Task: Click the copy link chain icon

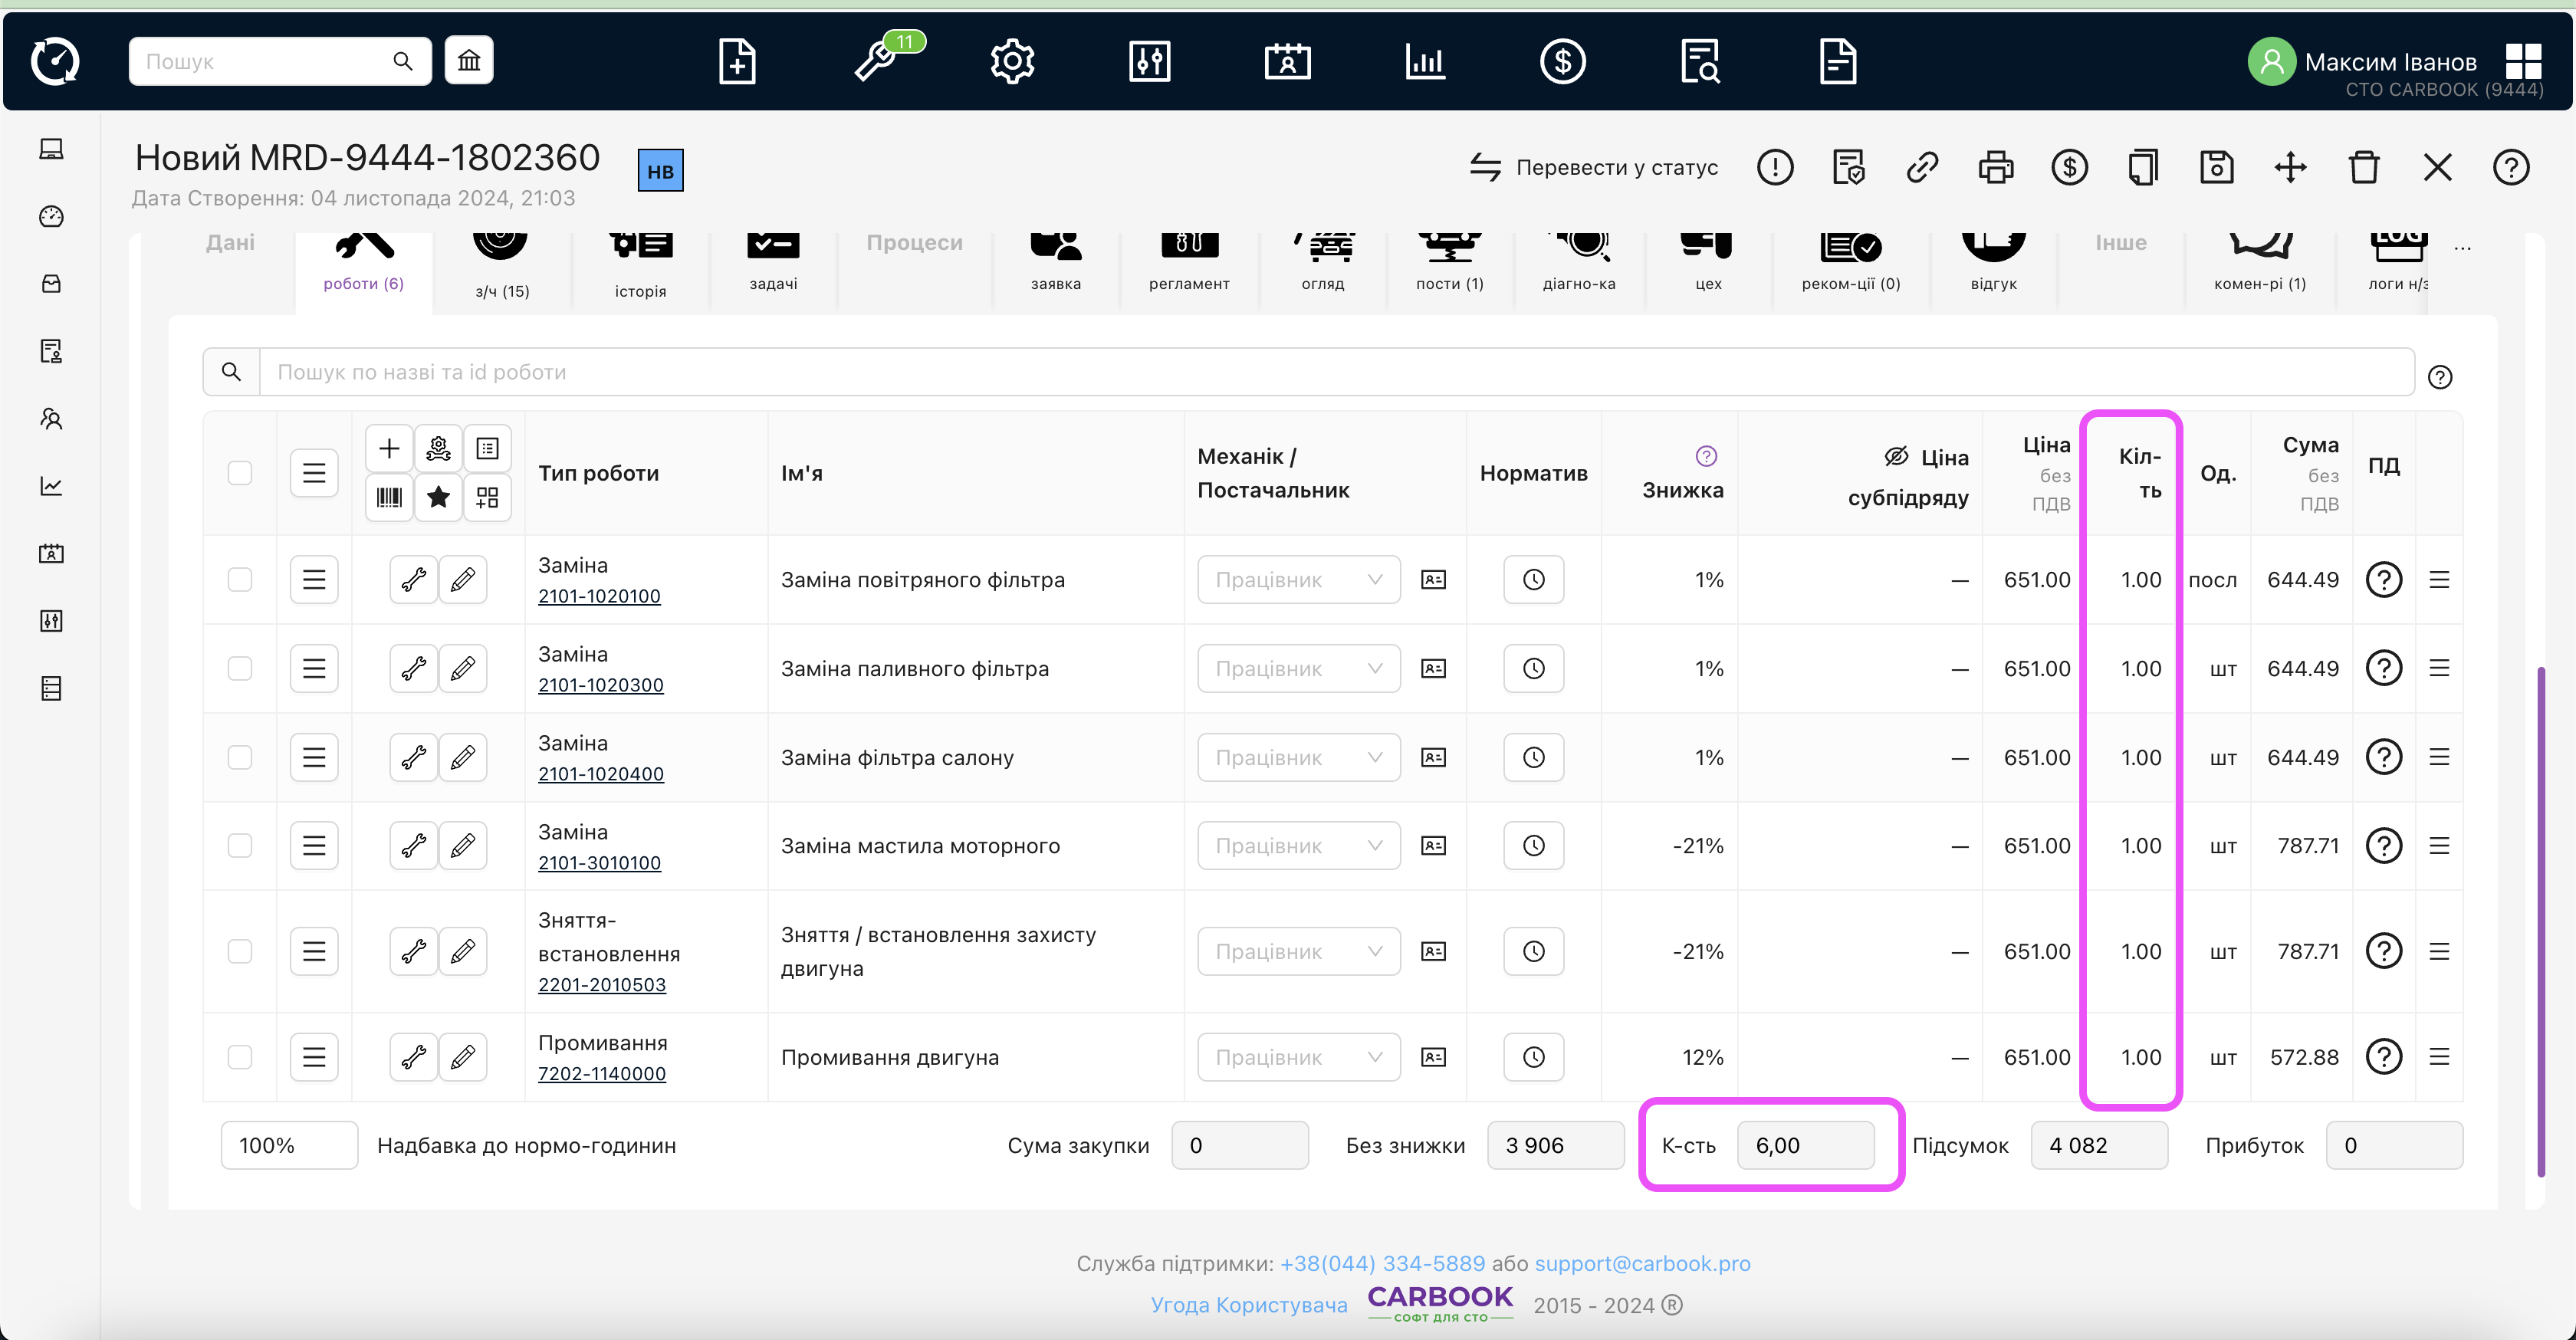Action: tap(1922, 167)
